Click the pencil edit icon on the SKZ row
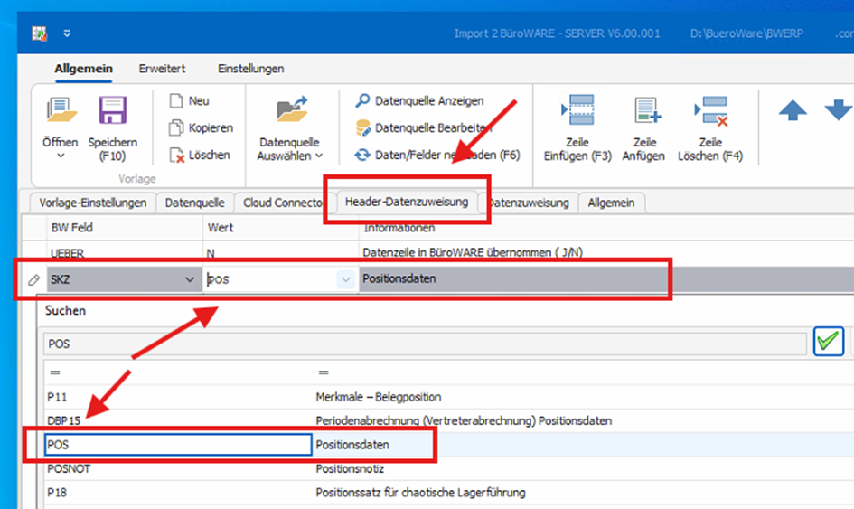Image resolution: width=854 pixels, height=509 pixels. (x=33, y=280)
